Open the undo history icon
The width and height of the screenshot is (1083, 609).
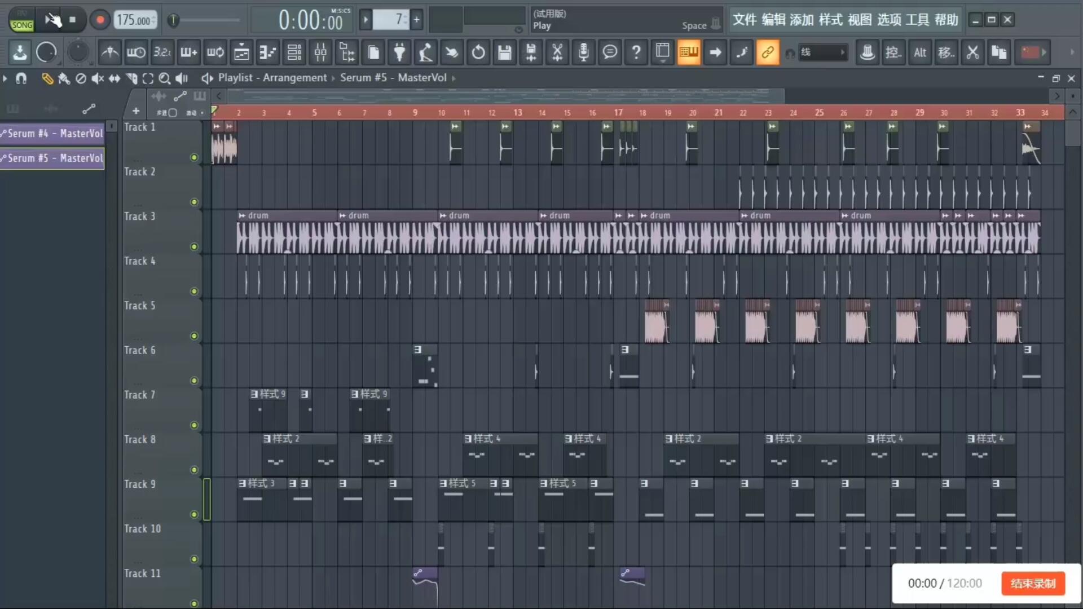click(x=478, y=52)
